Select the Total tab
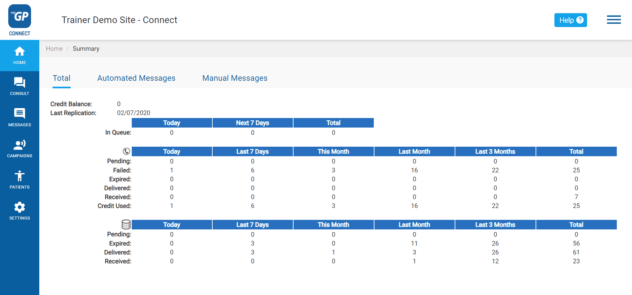Image resolution: width=632 pixels, height=295 pixels. tap(61, 78)
